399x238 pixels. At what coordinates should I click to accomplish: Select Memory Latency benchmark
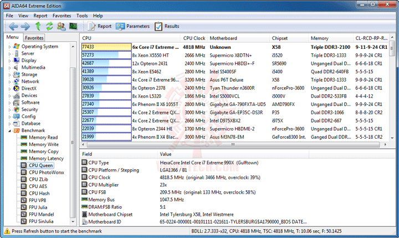[46, 158]
